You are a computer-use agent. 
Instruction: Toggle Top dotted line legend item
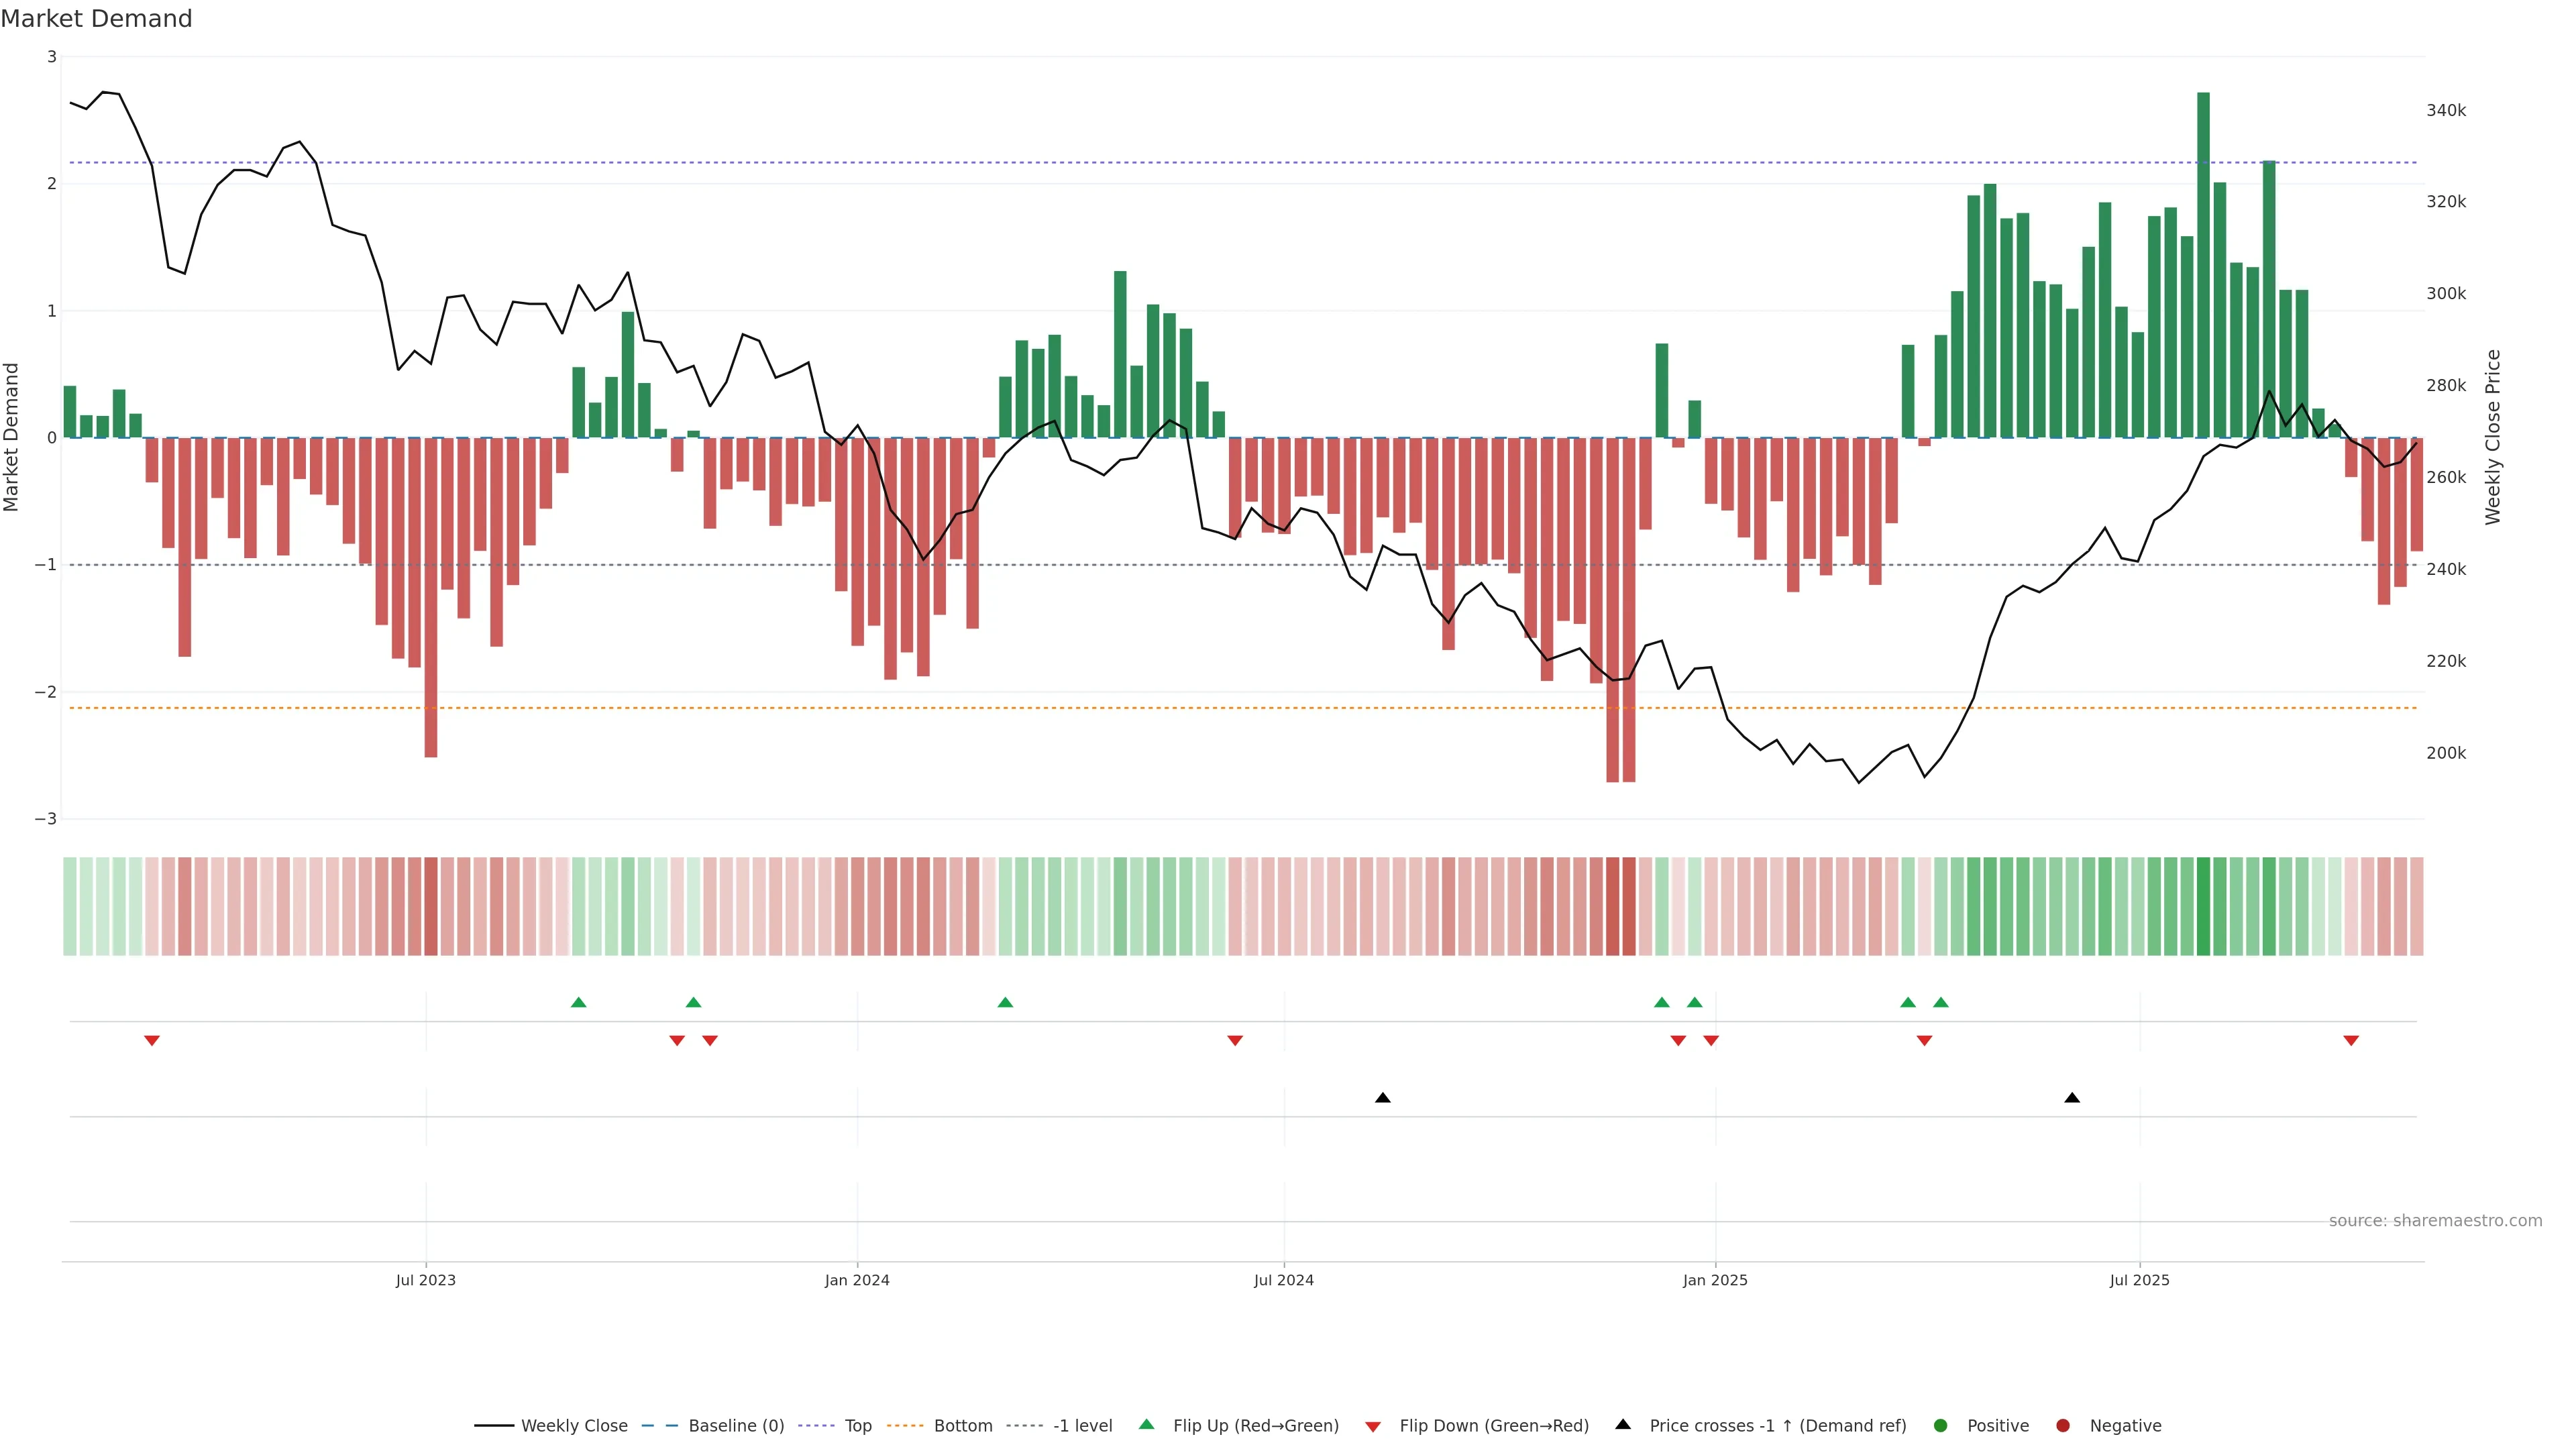pos(857,1425)
